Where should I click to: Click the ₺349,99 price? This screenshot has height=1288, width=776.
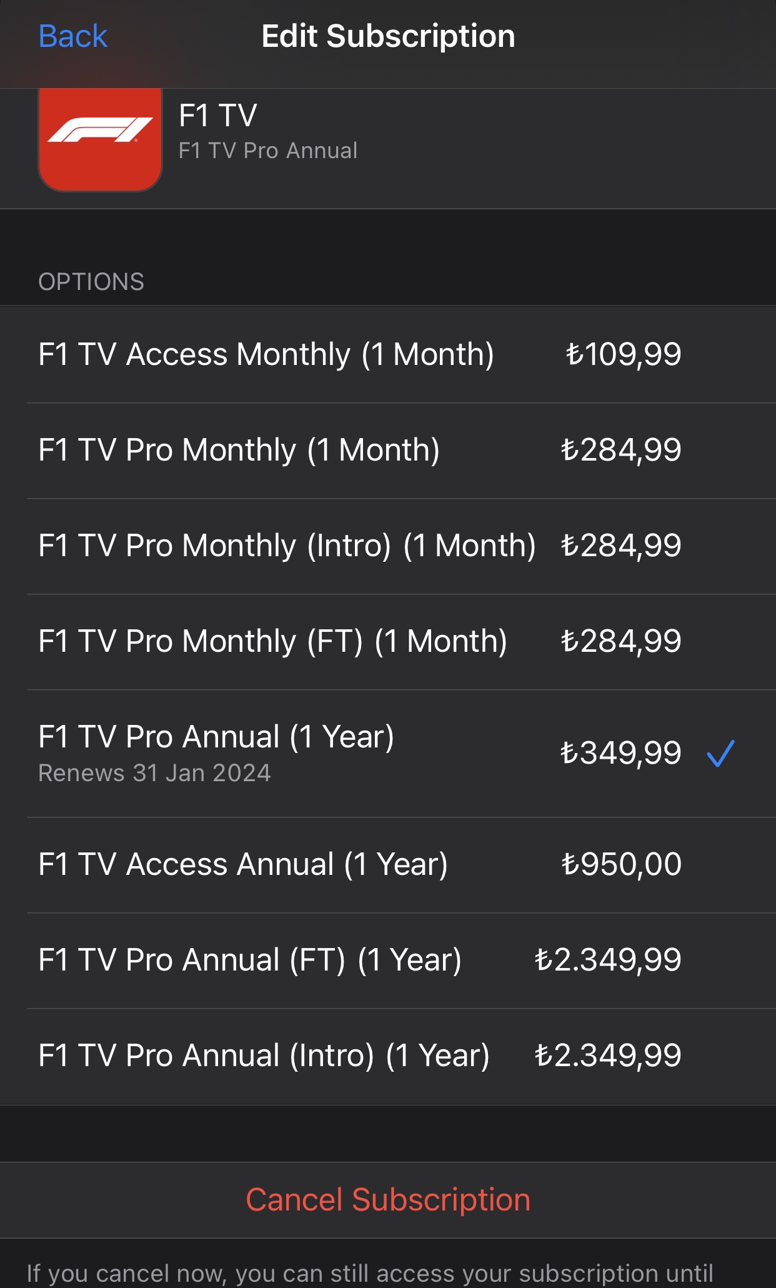coord(620,753)
